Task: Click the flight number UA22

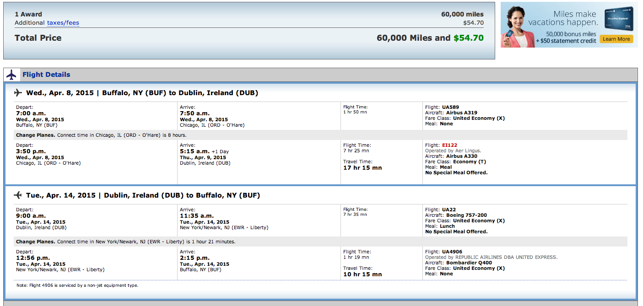Action: click(x=448, y=210)
